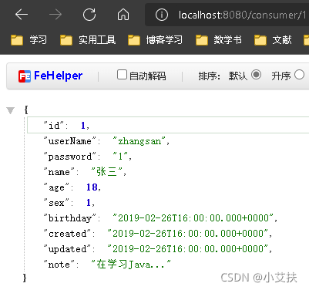This screenshot has height=290, width=309.
Task: Click the created timestamp value
Action: pyautogui.click(x=188, y=234)
